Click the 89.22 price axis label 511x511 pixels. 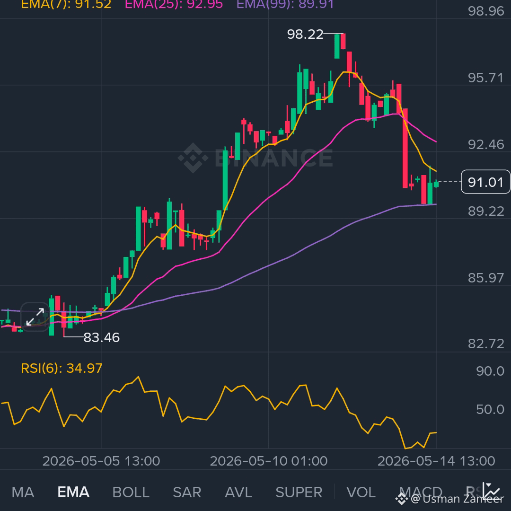coord(486,211)
